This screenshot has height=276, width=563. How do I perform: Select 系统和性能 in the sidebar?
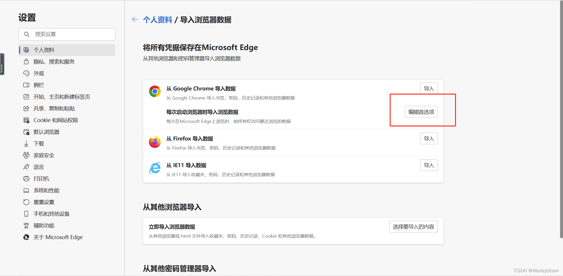[x=67, y=190]
